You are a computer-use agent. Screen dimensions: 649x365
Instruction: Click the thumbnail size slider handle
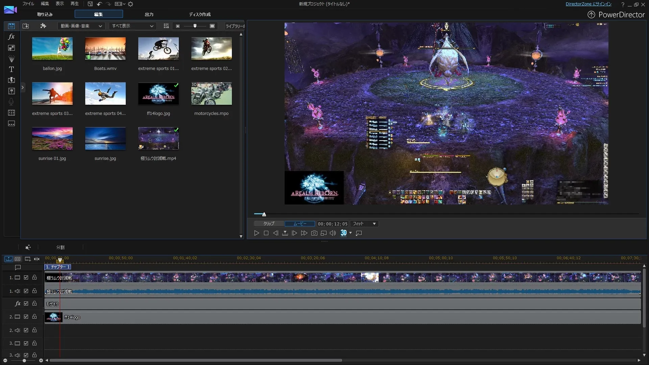(x=195, y=26)
